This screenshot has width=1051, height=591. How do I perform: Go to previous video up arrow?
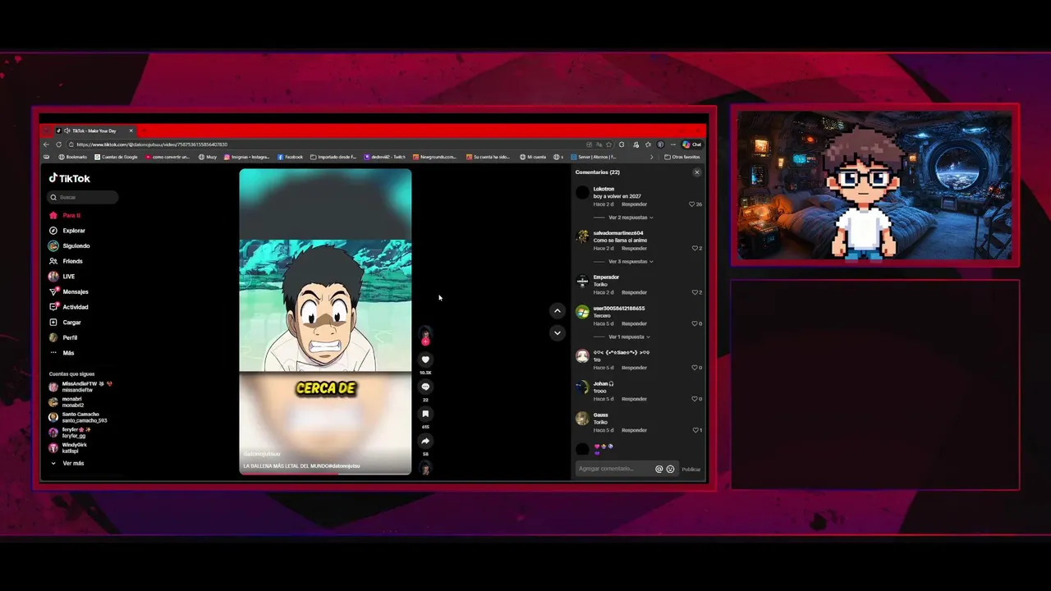click(x=558, y=311)
